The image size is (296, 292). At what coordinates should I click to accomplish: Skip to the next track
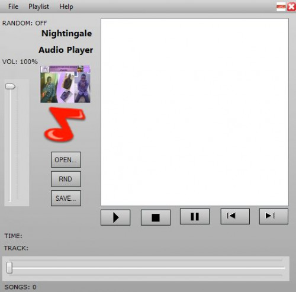(x=274, y=216)
